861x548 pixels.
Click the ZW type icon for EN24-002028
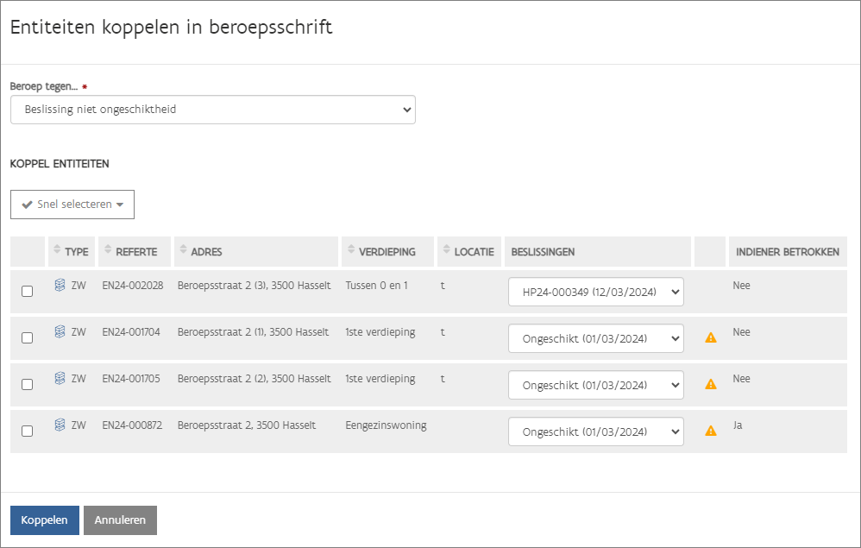(60, 285)
